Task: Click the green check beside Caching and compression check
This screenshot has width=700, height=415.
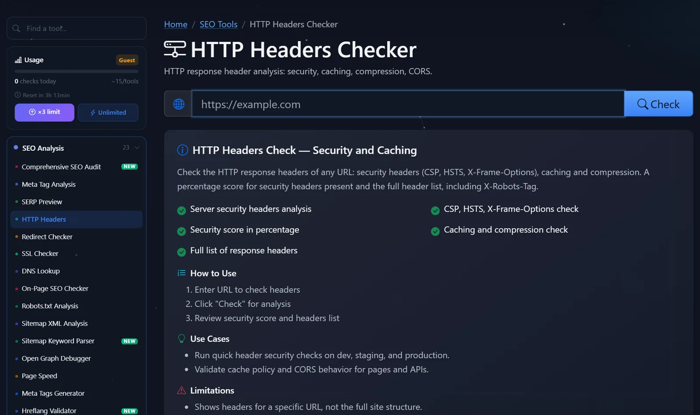Action: [x=435, y=231]
